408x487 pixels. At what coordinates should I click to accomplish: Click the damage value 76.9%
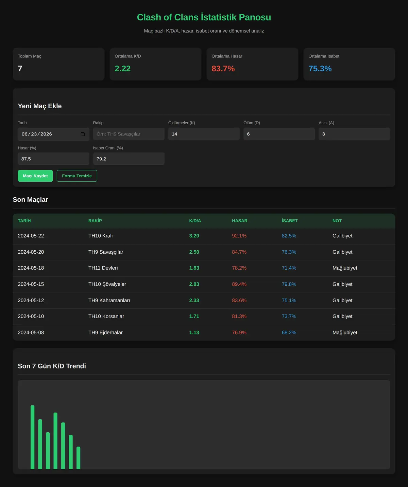click(x=239, y=332)
